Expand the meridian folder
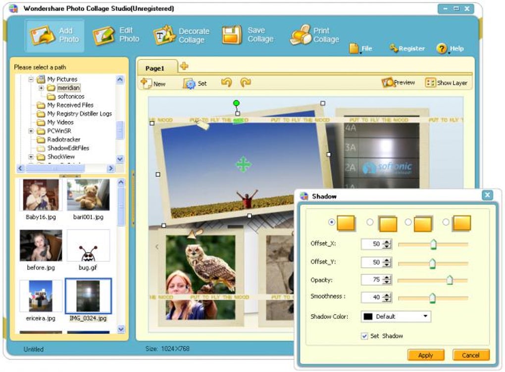 [41, 88]
